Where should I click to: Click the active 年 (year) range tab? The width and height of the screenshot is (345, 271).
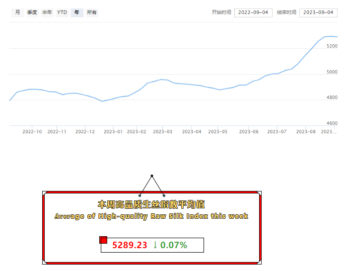(x=76, y=12)
